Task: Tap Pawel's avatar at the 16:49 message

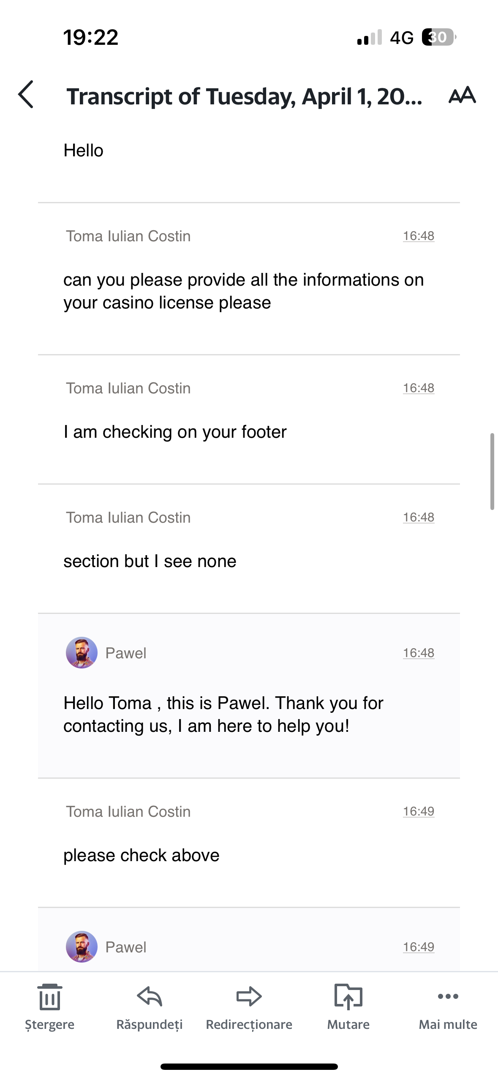Action: (82, 947)
